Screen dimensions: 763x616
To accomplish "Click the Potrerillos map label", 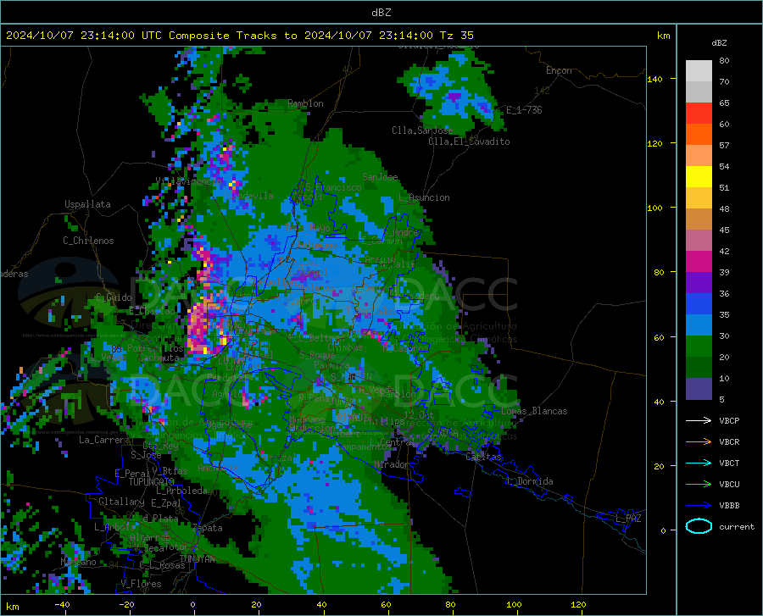I will [155, 348].
